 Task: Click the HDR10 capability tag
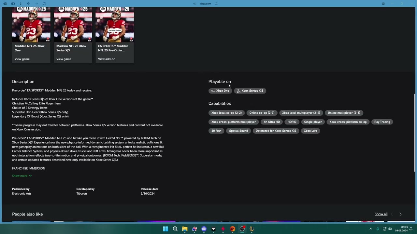292,122
